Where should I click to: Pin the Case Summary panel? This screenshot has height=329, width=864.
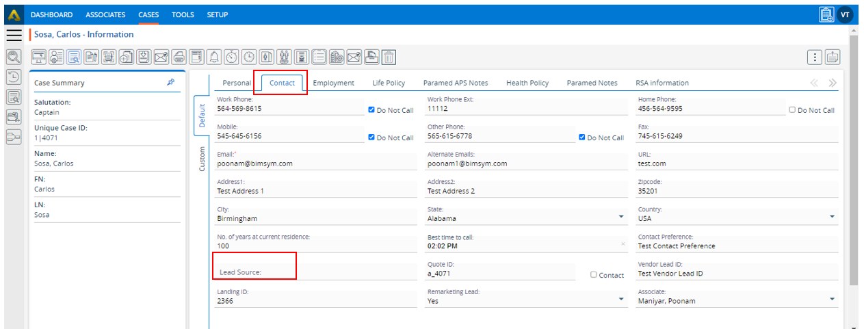coord(170,82)
